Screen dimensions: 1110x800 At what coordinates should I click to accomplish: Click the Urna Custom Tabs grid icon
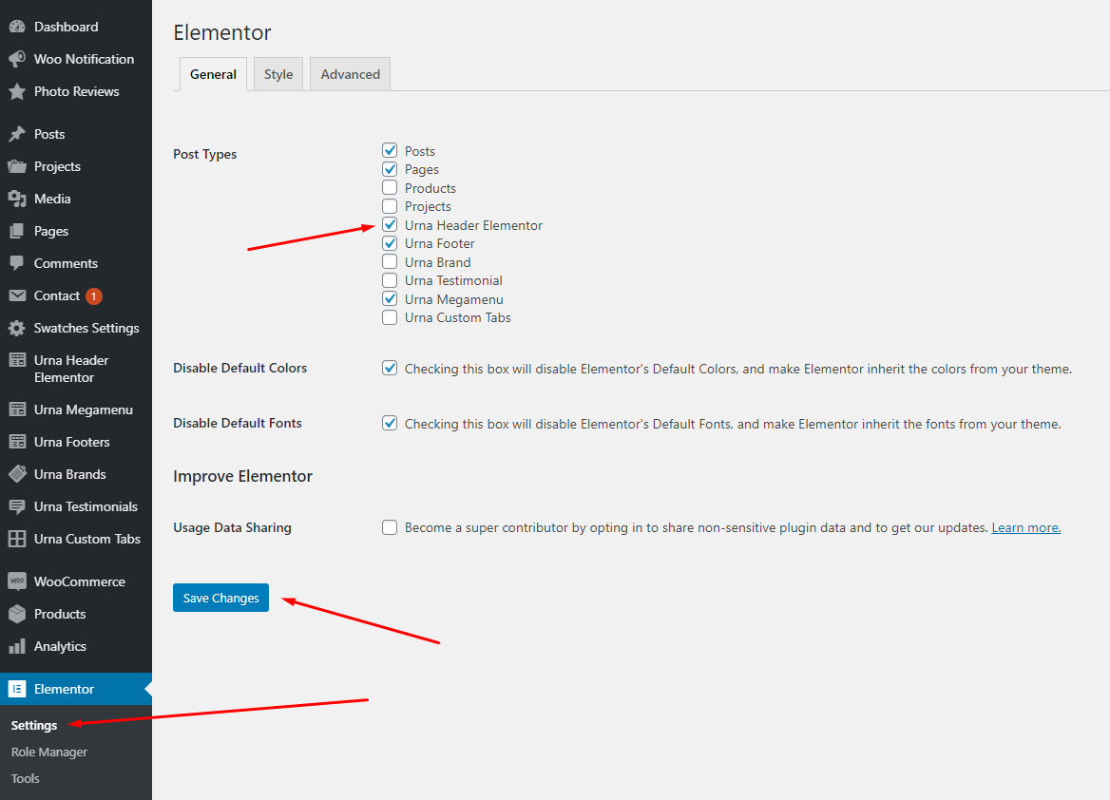tap(17, 539)
